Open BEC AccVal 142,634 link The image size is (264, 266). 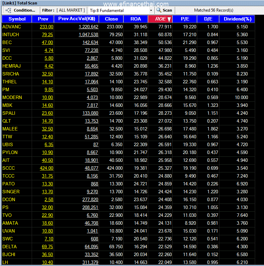point(90,42)
